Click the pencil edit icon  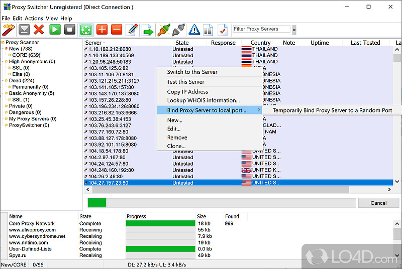click(x=132, y=30)
